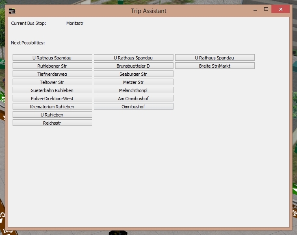Click the Metzer Str button
The image size is (297, 235).
pos(133,82)
